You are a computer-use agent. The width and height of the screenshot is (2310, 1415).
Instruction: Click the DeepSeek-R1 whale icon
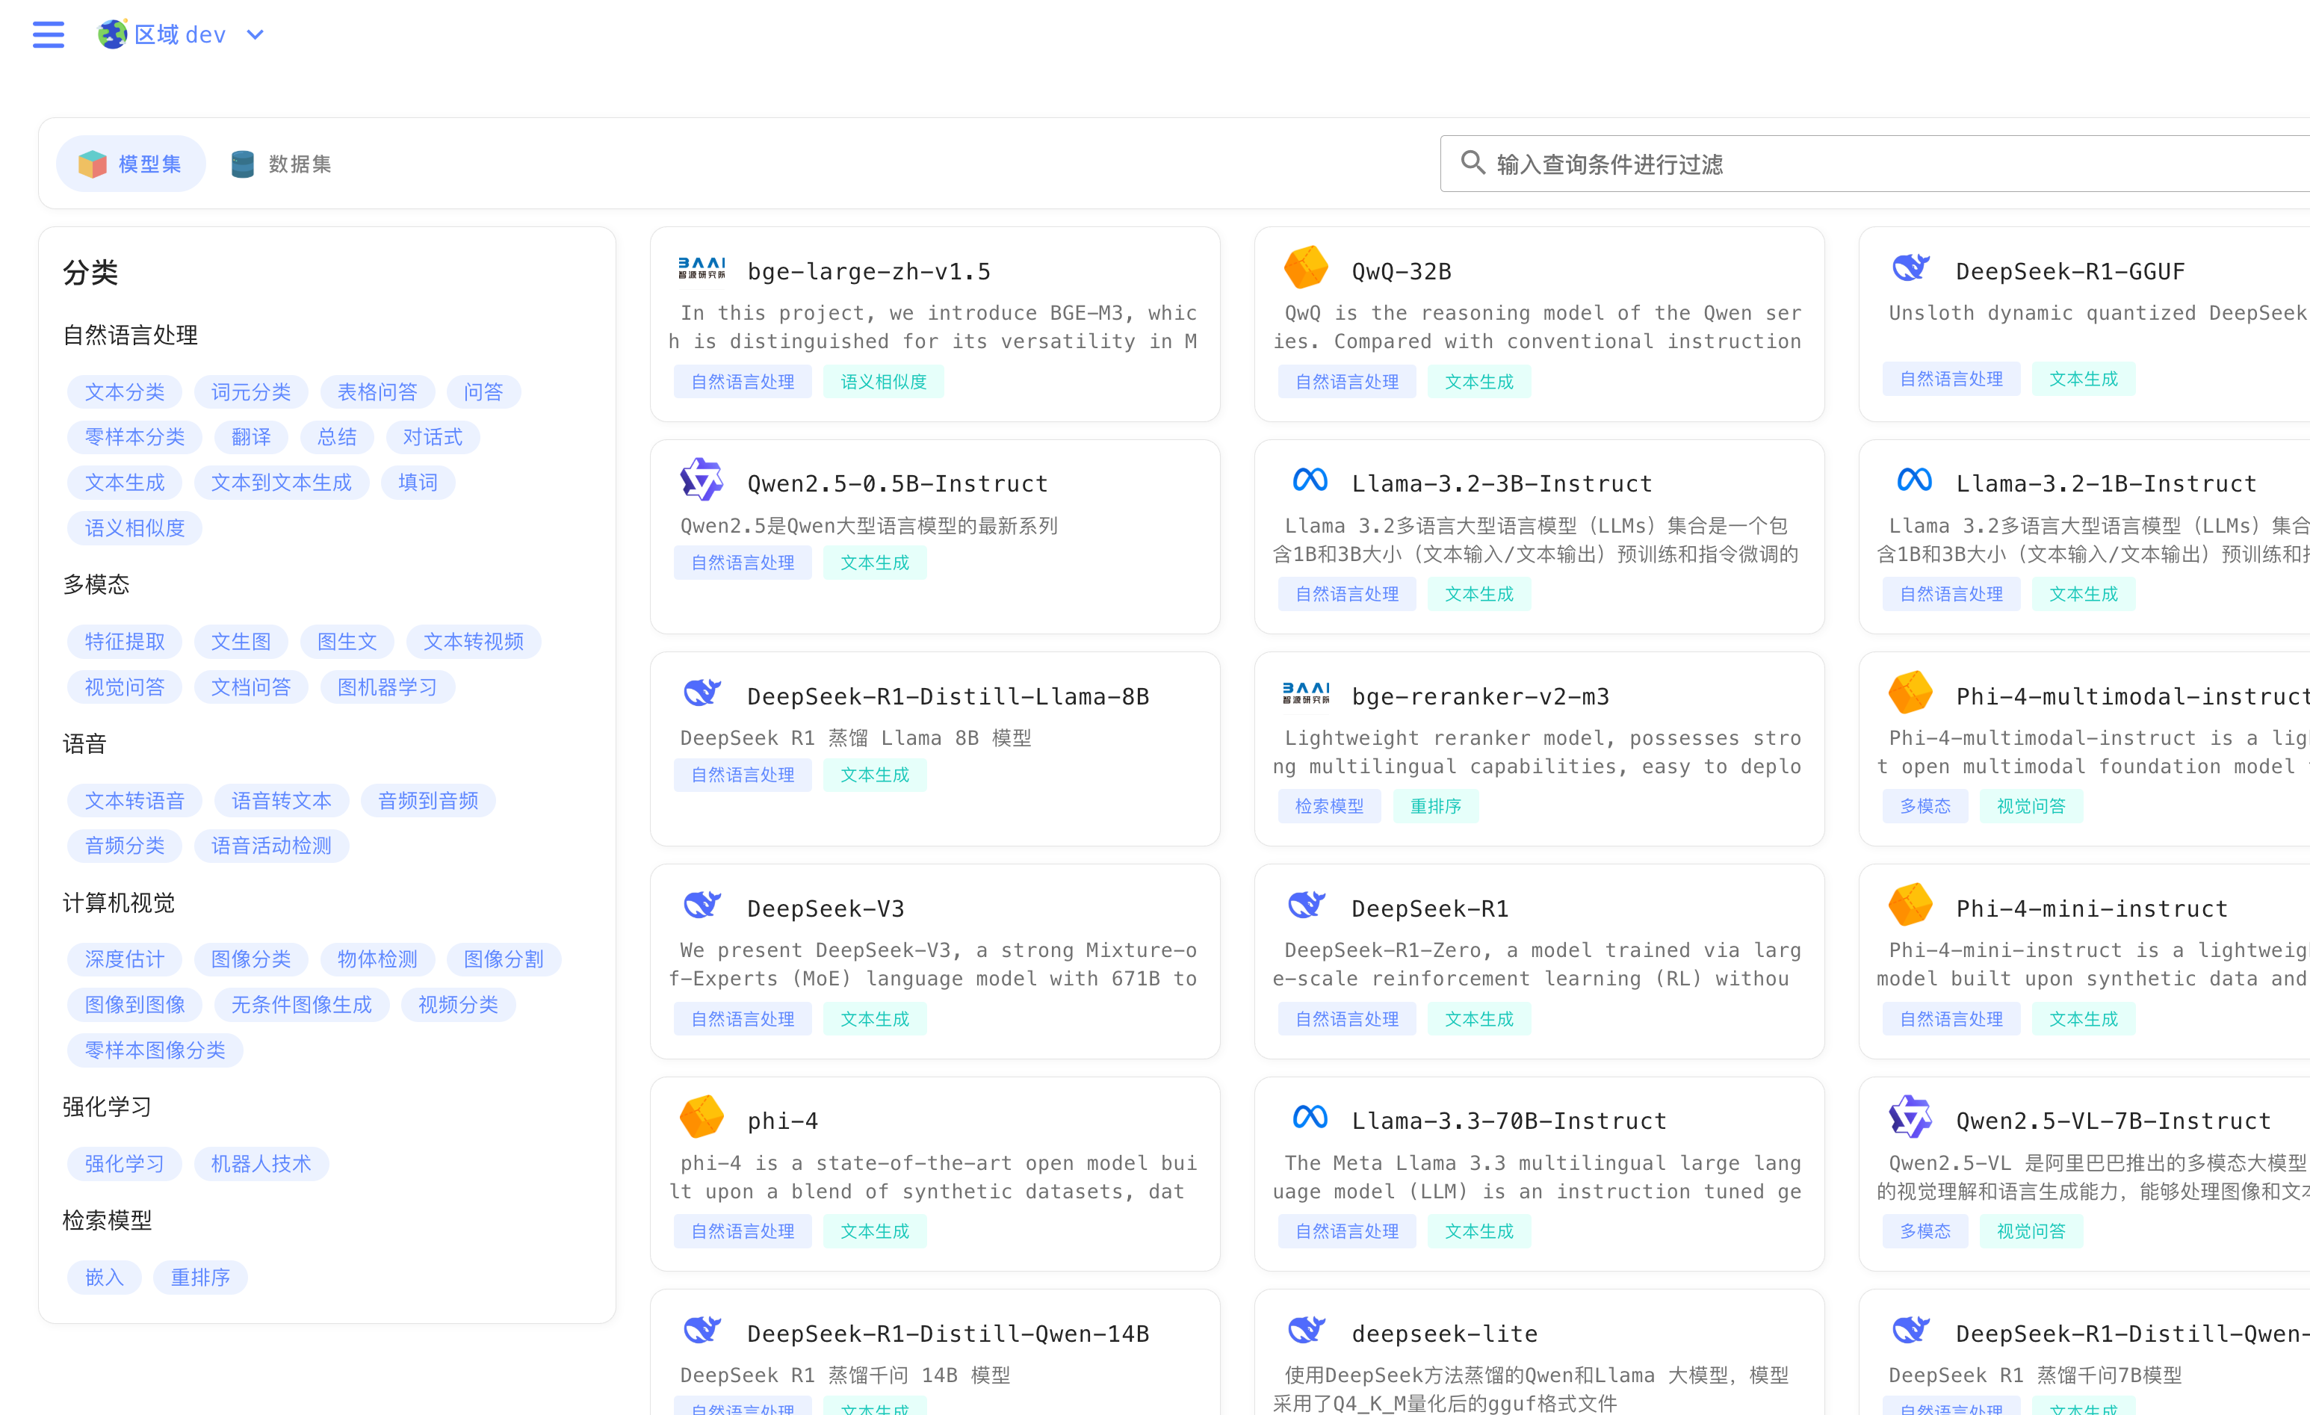coord(1306,905)
